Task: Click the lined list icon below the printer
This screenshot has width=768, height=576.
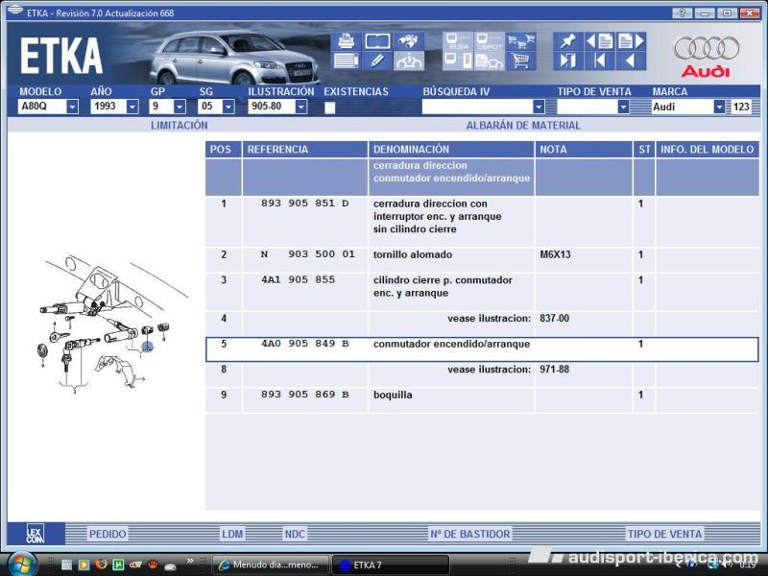Action: click(347, 61)
